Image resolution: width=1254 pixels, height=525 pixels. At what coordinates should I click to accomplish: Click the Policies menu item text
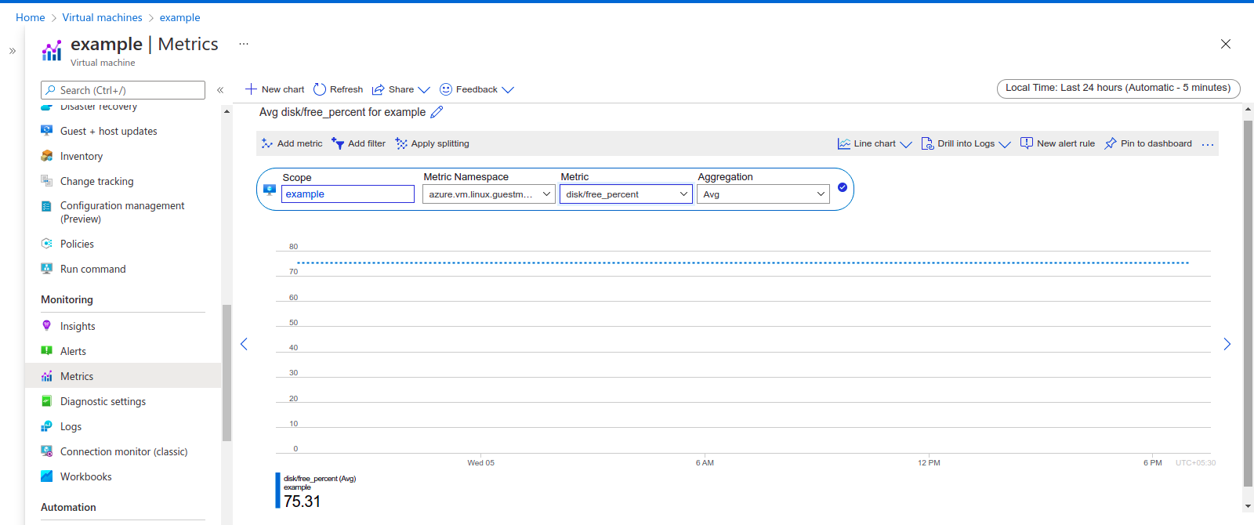tap(77, 244)
